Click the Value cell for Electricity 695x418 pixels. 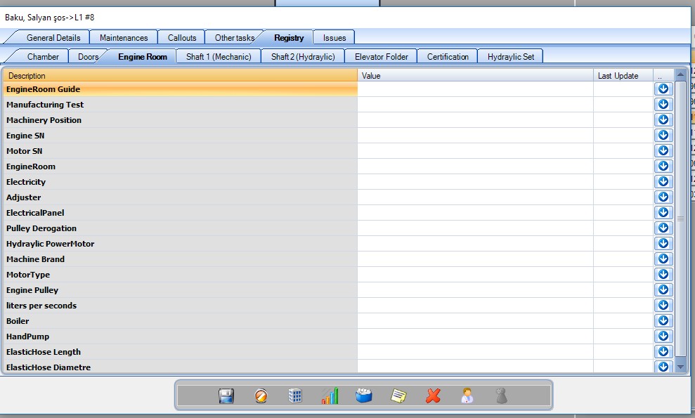click(x=475, y=182)
